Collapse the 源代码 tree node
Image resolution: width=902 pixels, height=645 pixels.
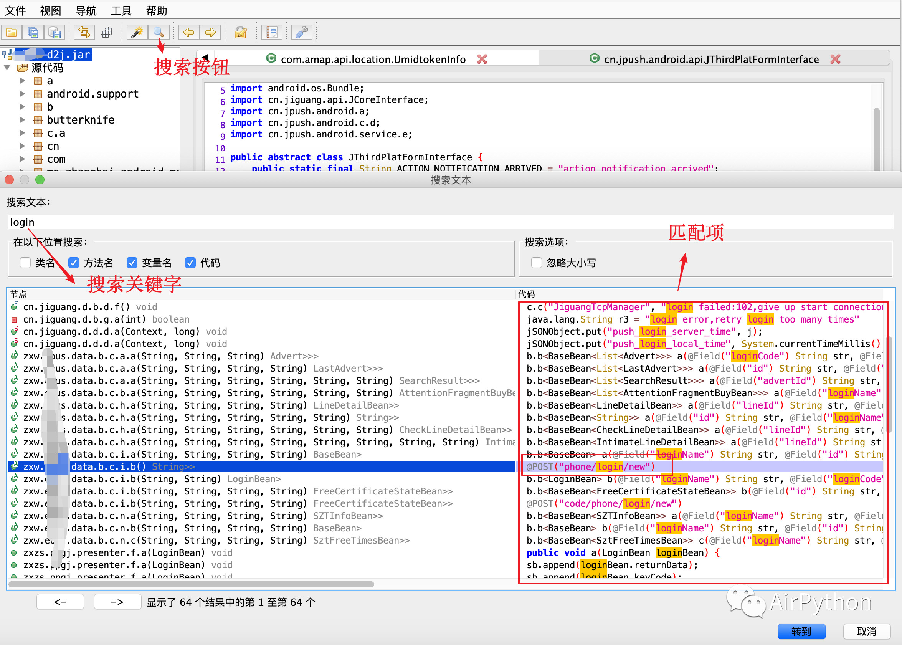pyautogui.click(x=7, y=68)
